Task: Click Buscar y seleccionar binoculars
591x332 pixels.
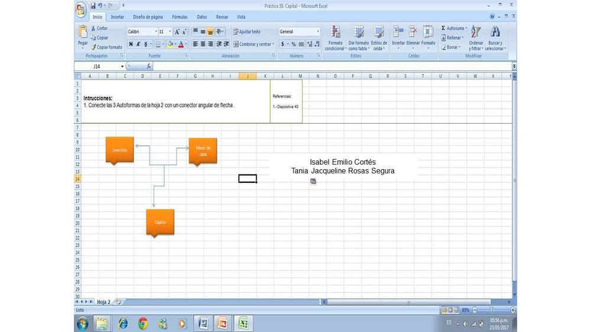Action: click(495, 34)
